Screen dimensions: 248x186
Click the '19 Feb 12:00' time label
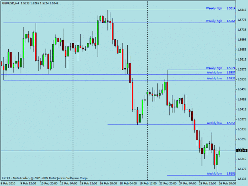[148, 184]
